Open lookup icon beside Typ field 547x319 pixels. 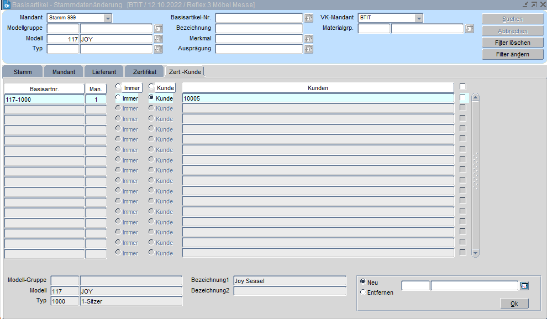pos(159,49)
